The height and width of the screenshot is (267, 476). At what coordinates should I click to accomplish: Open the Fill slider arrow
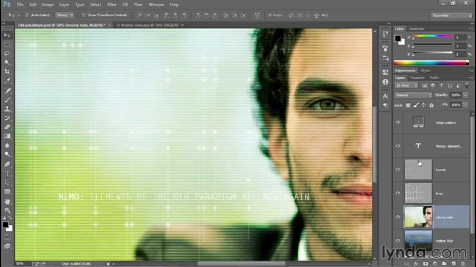click(465, 105)
